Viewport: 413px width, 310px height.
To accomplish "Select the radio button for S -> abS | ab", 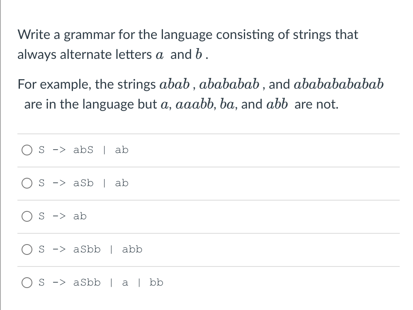I will [27, 150].
